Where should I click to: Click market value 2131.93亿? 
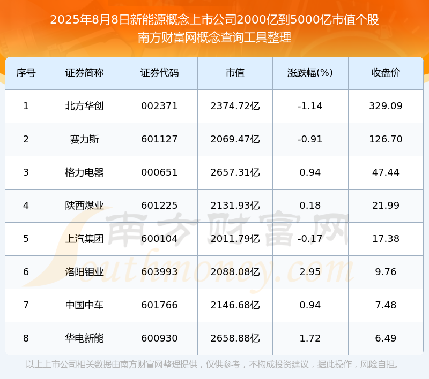pos(235,206)
